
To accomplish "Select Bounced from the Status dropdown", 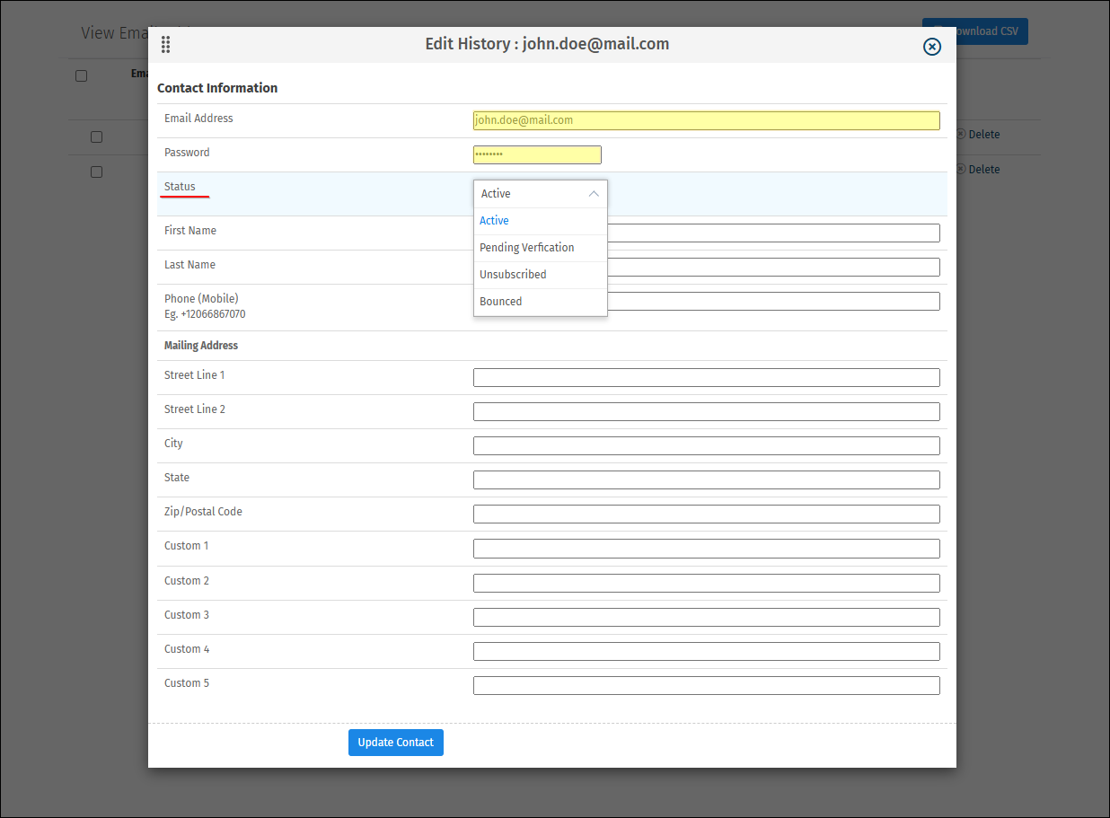I will point(500,301).
